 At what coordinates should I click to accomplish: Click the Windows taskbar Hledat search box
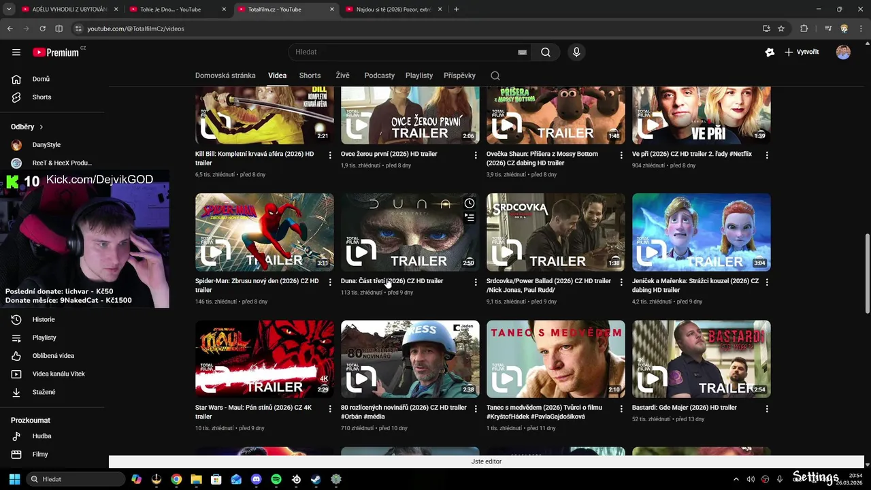76,479
